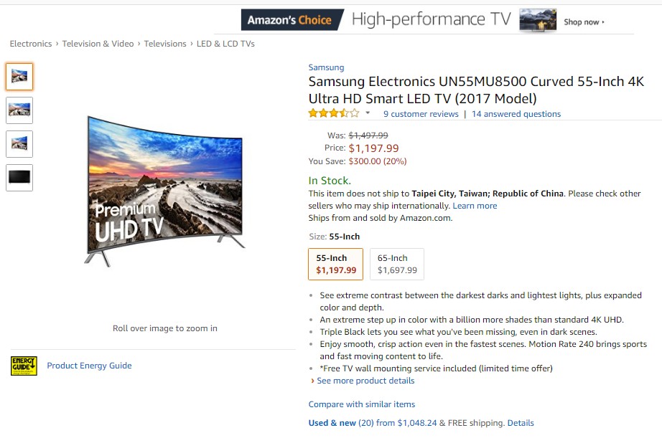Open the rating dropdown arrow beside the stars

[368, 113]
